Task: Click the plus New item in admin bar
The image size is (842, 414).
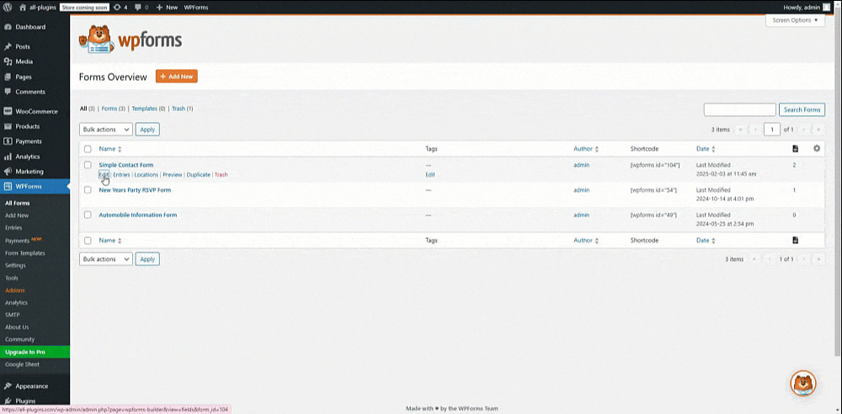Action: click(x=167, y=8)
